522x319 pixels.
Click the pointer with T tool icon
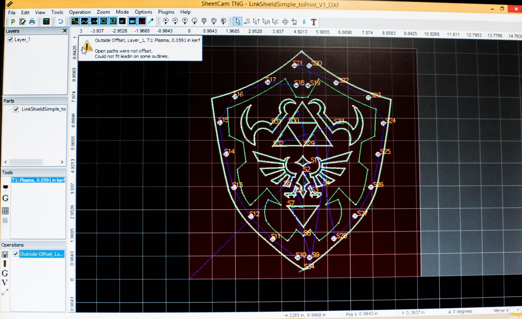tap(256, 21)
